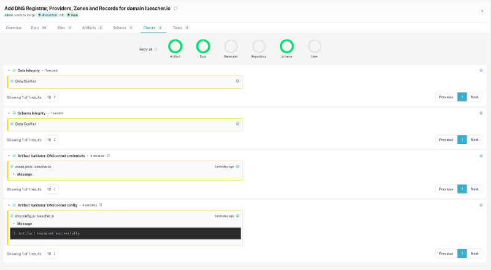Click the 'creds.json: luescher.io' row title

(x=33, y=167)
